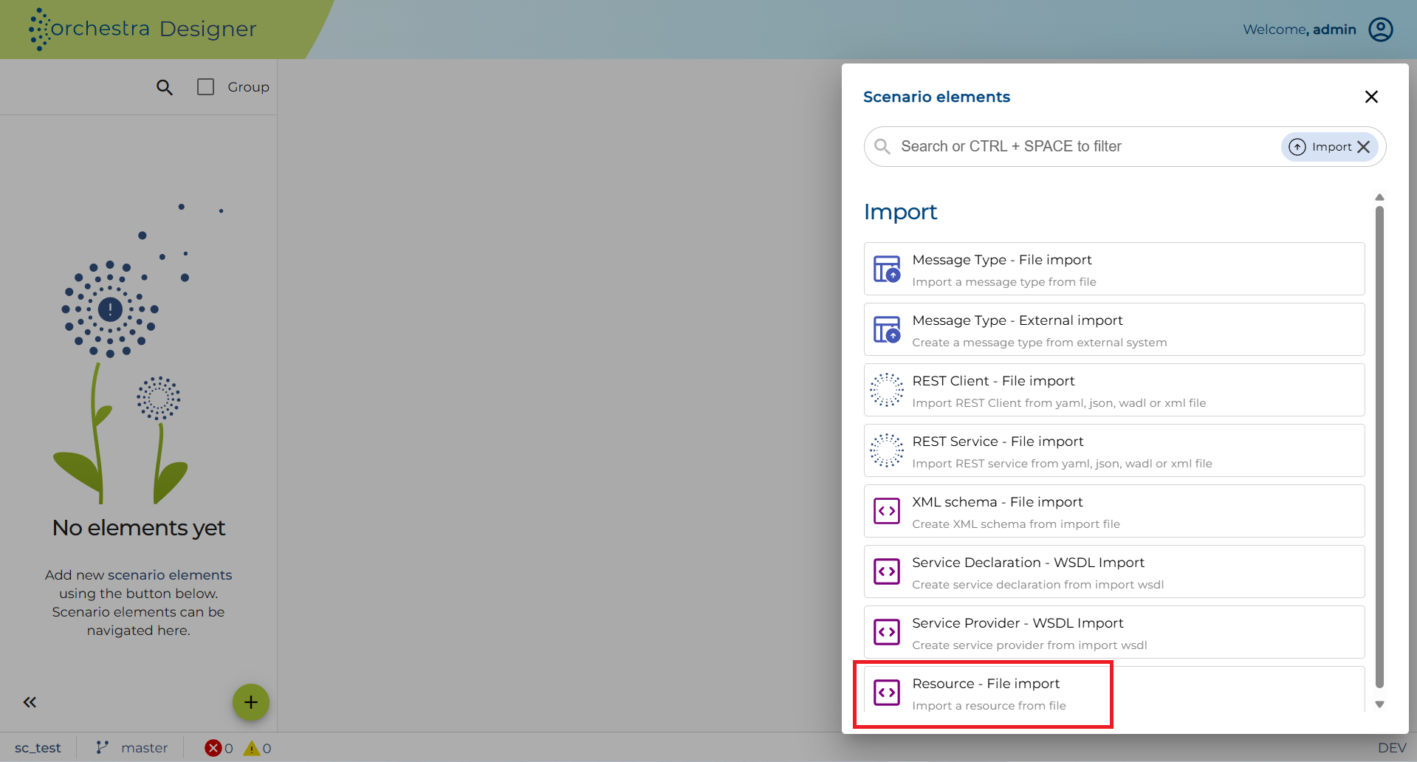Click the DEV environment label
The width and height of the screenshot is (1417, 762).
(x=1392, y=748)
